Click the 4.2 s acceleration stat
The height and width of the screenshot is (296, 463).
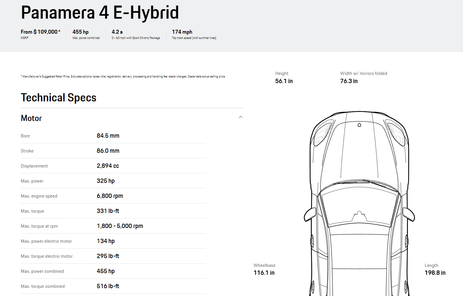point(117,32)
